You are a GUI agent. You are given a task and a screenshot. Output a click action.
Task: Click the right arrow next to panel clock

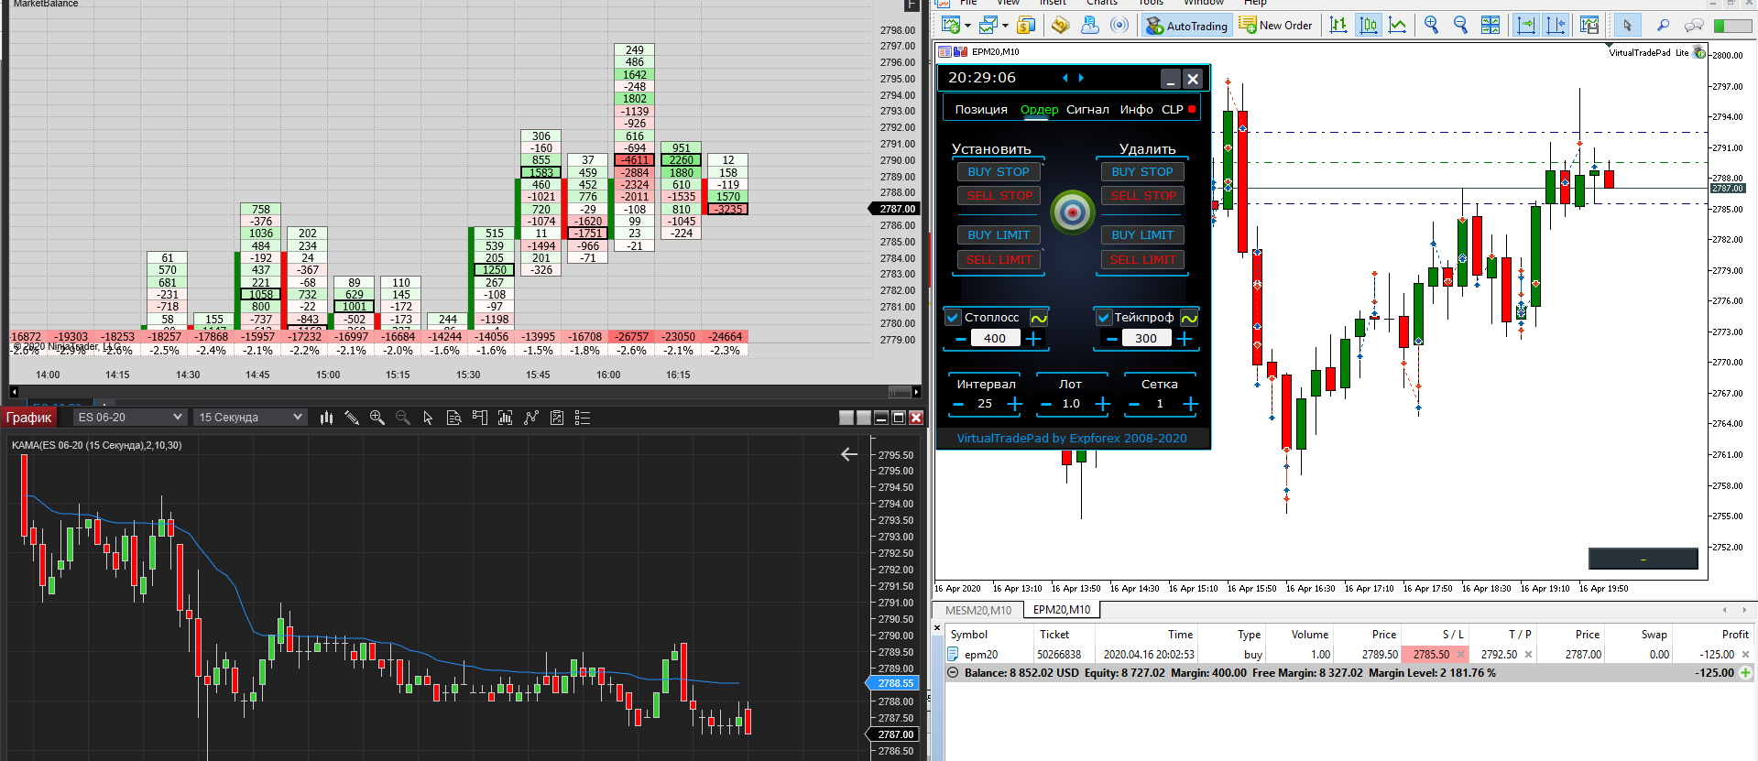coord(1081,78)
